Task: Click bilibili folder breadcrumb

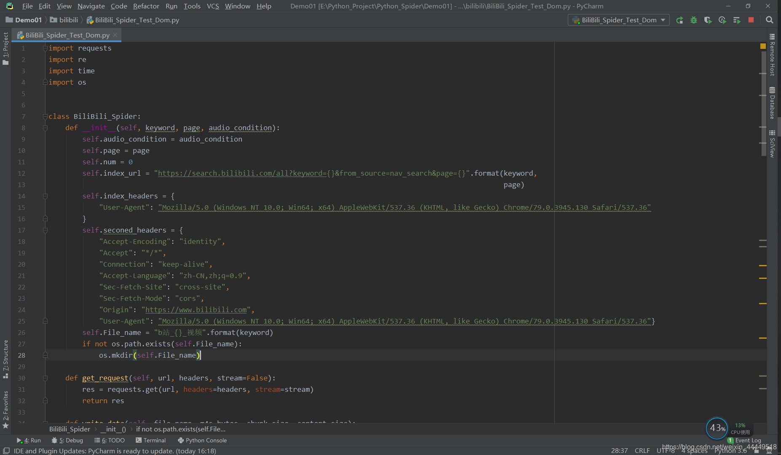Action: [64, 20]
